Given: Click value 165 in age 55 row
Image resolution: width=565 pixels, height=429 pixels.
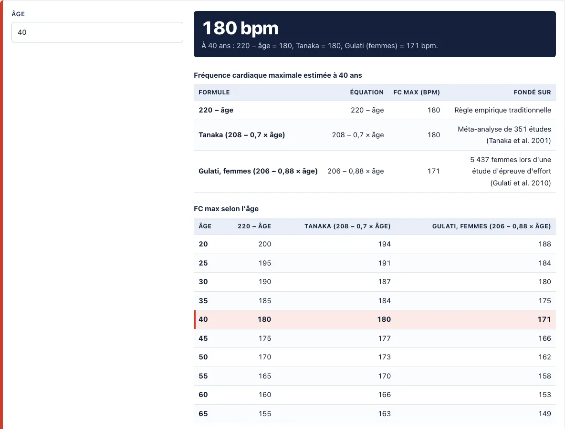Looking at the screenshot, I should (264, 376).
